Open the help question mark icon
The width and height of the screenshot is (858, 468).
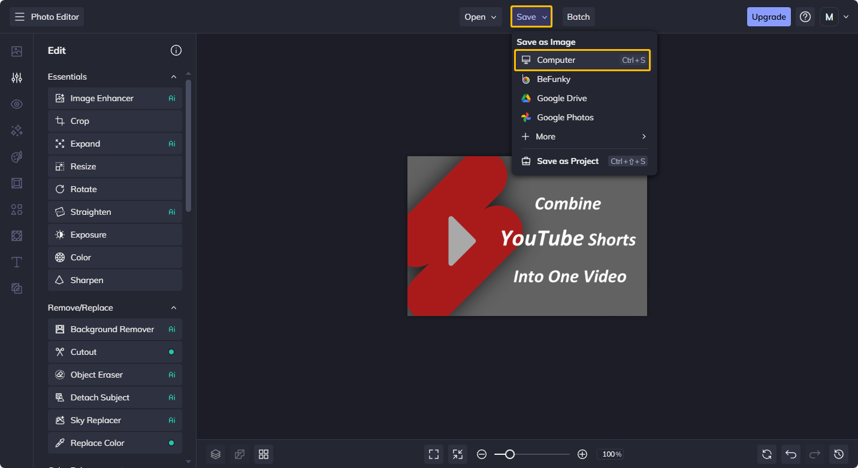click(805, 17)
